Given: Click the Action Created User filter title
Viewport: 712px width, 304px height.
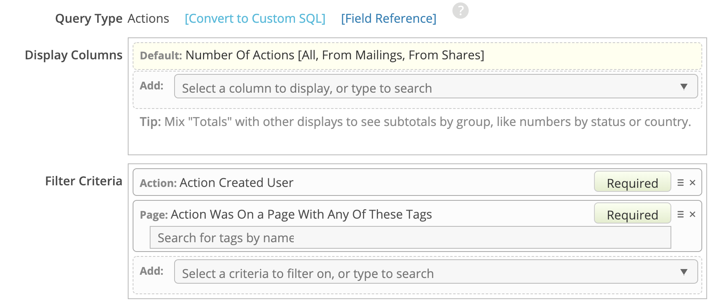Looking at the screenshot, I should coord(236,183).
